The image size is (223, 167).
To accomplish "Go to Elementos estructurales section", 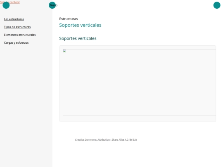I will (20, 35).
